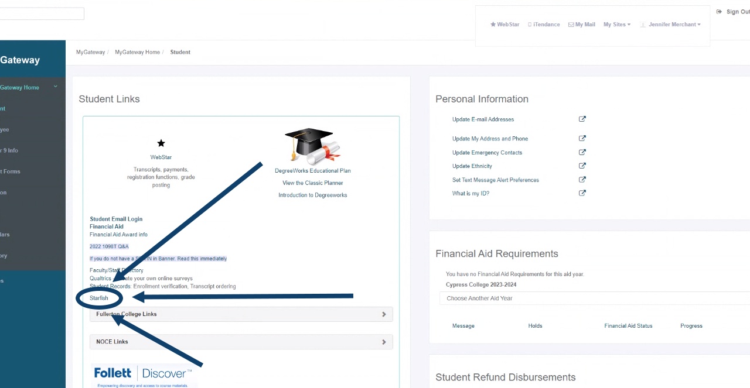Screen dimensions: 750x388
Task: Click the Sign Out icon
Action: (x=719, y=11)
